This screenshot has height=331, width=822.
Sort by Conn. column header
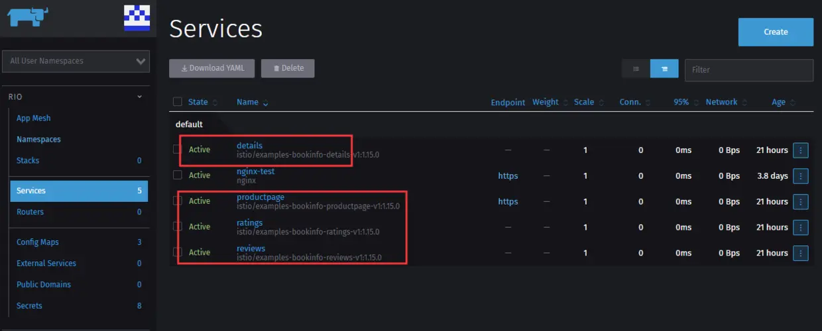630,102
